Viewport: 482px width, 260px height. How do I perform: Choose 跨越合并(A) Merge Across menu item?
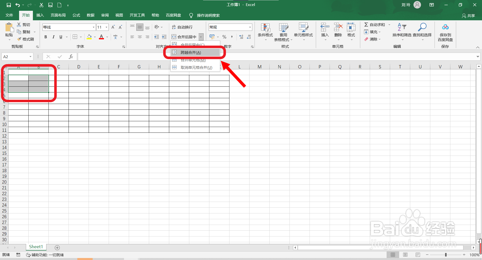[x=195, y=52]
